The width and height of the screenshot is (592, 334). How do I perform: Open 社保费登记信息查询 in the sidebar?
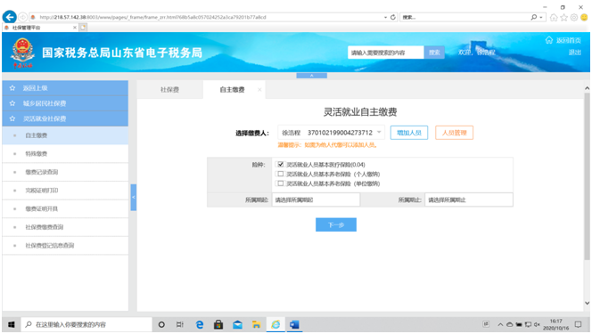[x=65, y=246]
